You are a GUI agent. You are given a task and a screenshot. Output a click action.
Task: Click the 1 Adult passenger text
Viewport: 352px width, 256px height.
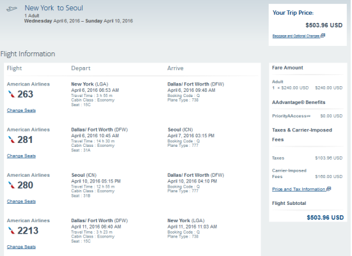32,16
